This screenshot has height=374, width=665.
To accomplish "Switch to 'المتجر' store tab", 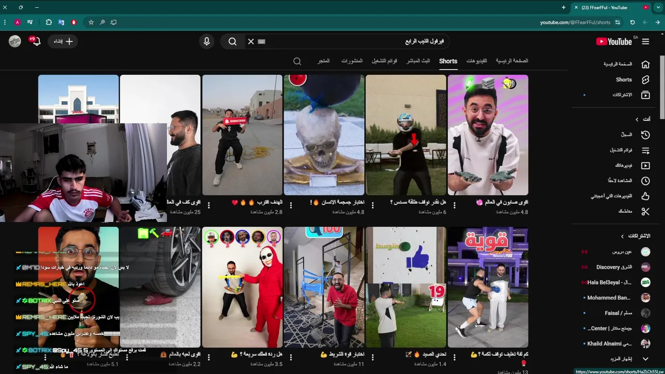I will point(324,61).
